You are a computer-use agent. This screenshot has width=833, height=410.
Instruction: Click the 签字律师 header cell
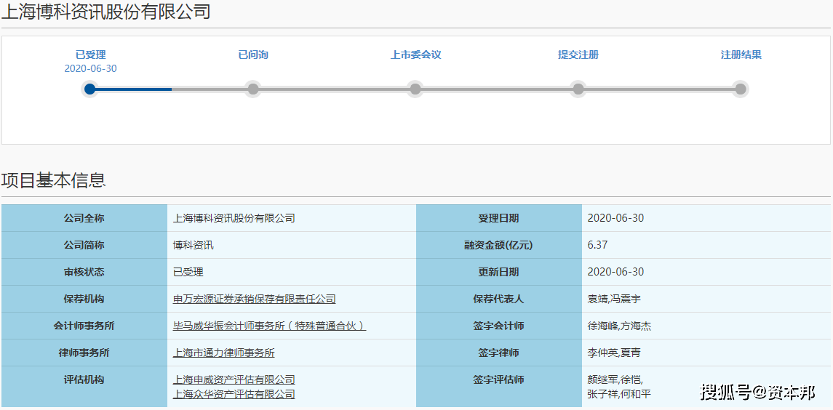click(x=499, y=353)
